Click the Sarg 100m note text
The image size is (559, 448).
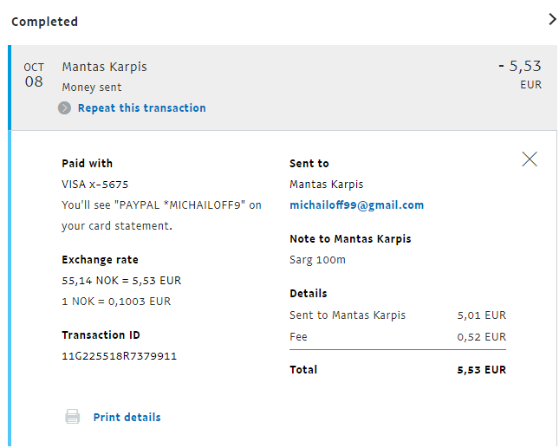tap(317, 259)
